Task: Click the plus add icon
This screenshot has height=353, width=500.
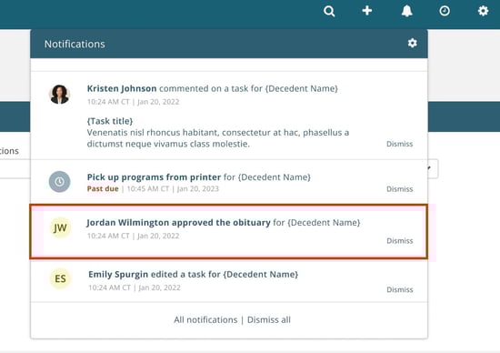Action: click(x=367, y=11)
